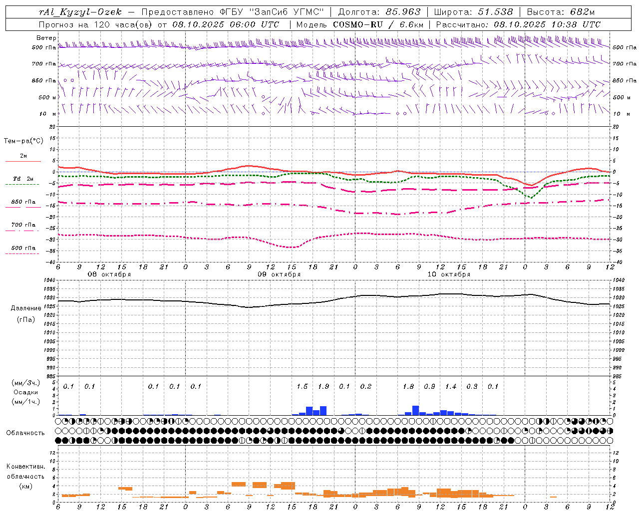Viewport: 639px width, 511px height.
Task: Select the (км) unit under convective cloudiness
Action: 26,486
